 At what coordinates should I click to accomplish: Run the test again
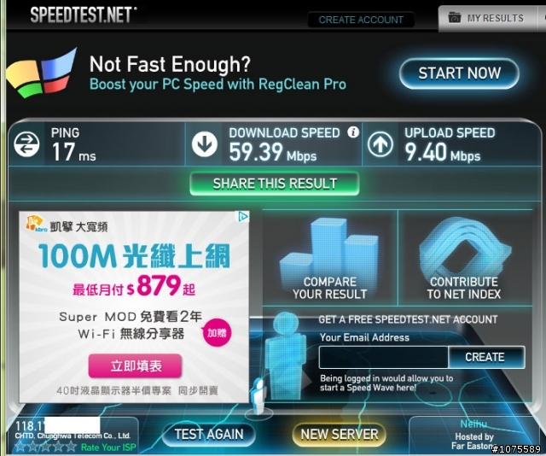coord(209,435)
